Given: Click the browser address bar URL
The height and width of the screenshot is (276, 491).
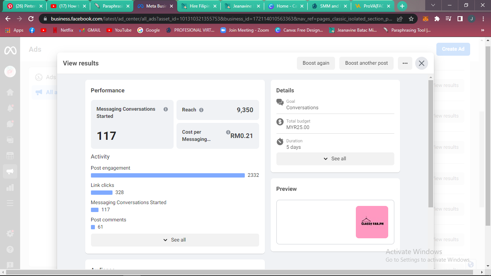Looking at the screenshot, I should click(x=221, y=19).
